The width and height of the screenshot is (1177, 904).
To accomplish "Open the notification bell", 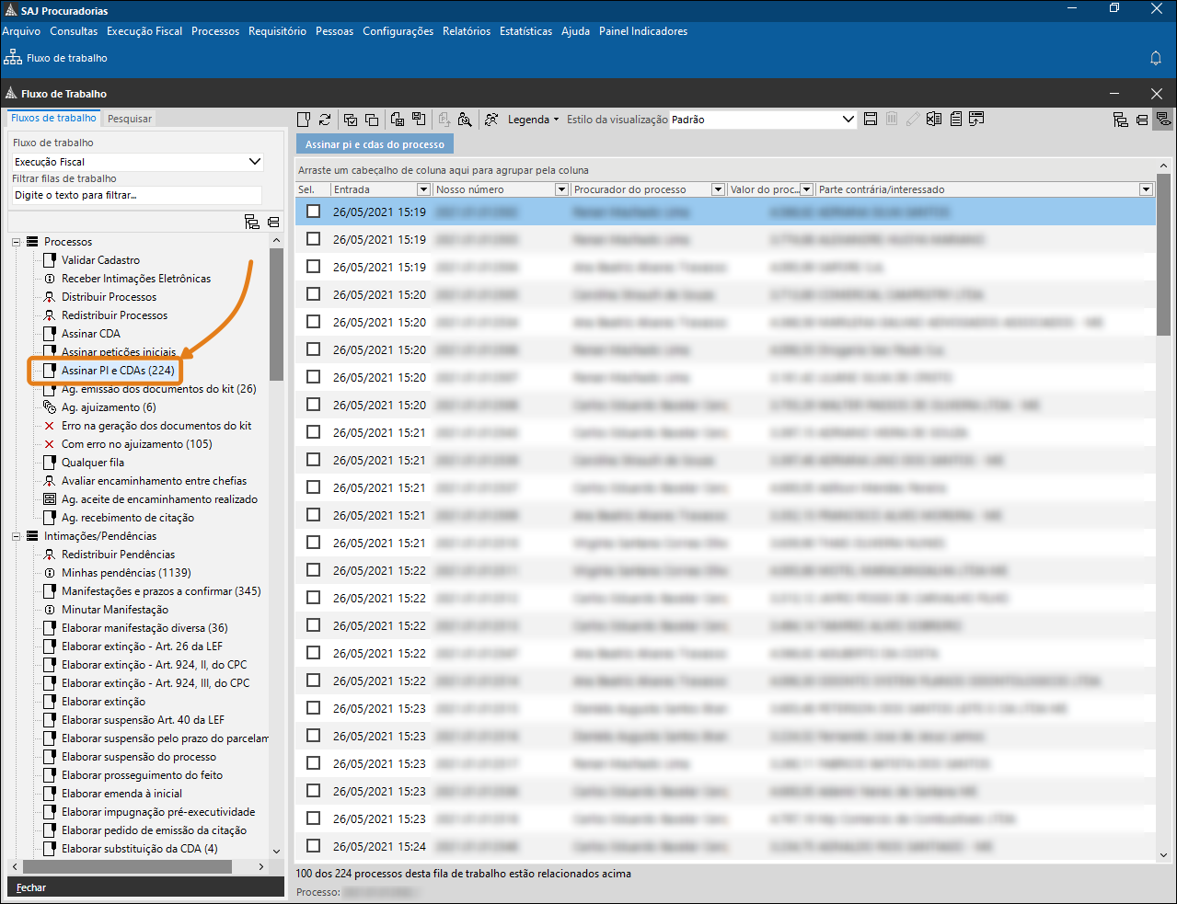I will pyautogui.click(x=1156, y=58).
